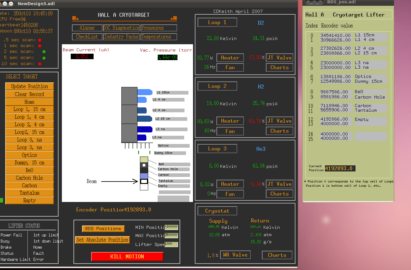Open the CheckList
Image resolution: width=411 pixels, height=270 pixels.
87,37
